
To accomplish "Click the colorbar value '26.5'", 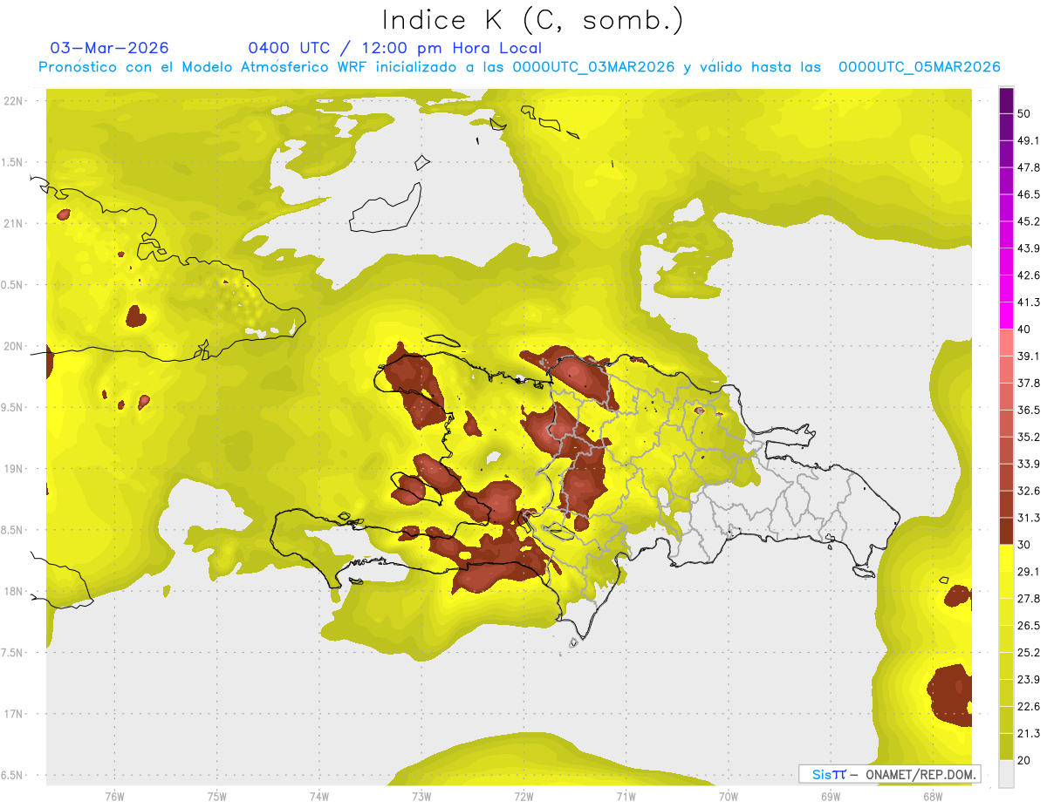I will [x=1030, y=626].
